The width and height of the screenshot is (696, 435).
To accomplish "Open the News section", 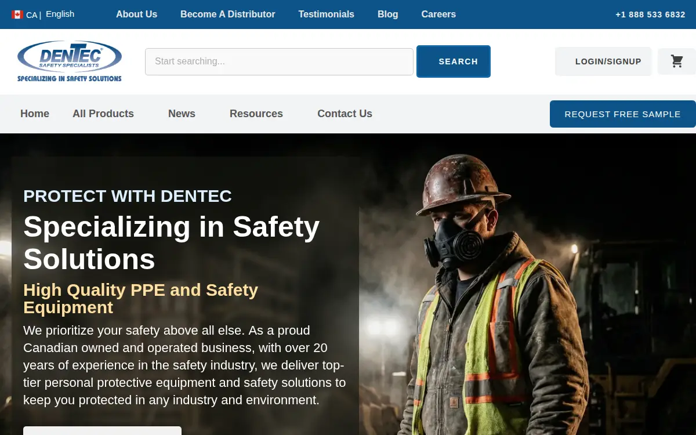I will pyautogui.click(x=182, y=114).
